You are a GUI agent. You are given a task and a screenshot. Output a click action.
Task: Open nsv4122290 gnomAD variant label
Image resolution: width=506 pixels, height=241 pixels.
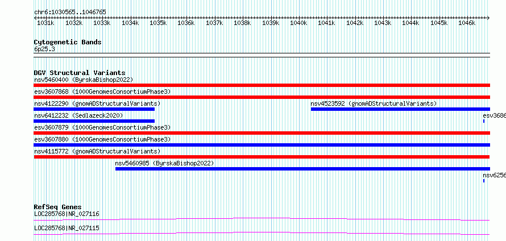[x=97, y=103]
